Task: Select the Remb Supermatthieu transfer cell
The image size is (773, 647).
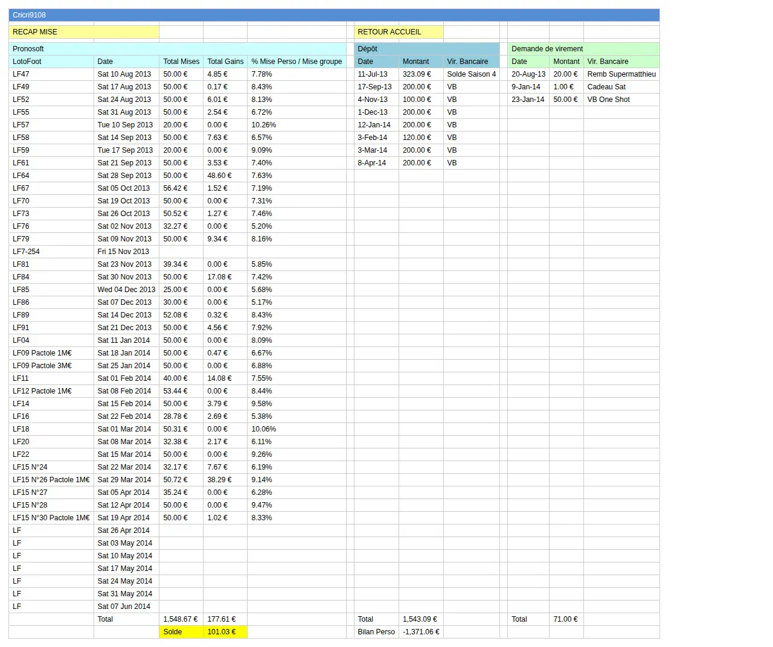Action: (x=621, y=74)
